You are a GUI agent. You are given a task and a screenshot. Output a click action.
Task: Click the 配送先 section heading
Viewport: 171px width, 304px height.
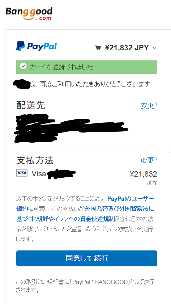click(x=31, y=105)
